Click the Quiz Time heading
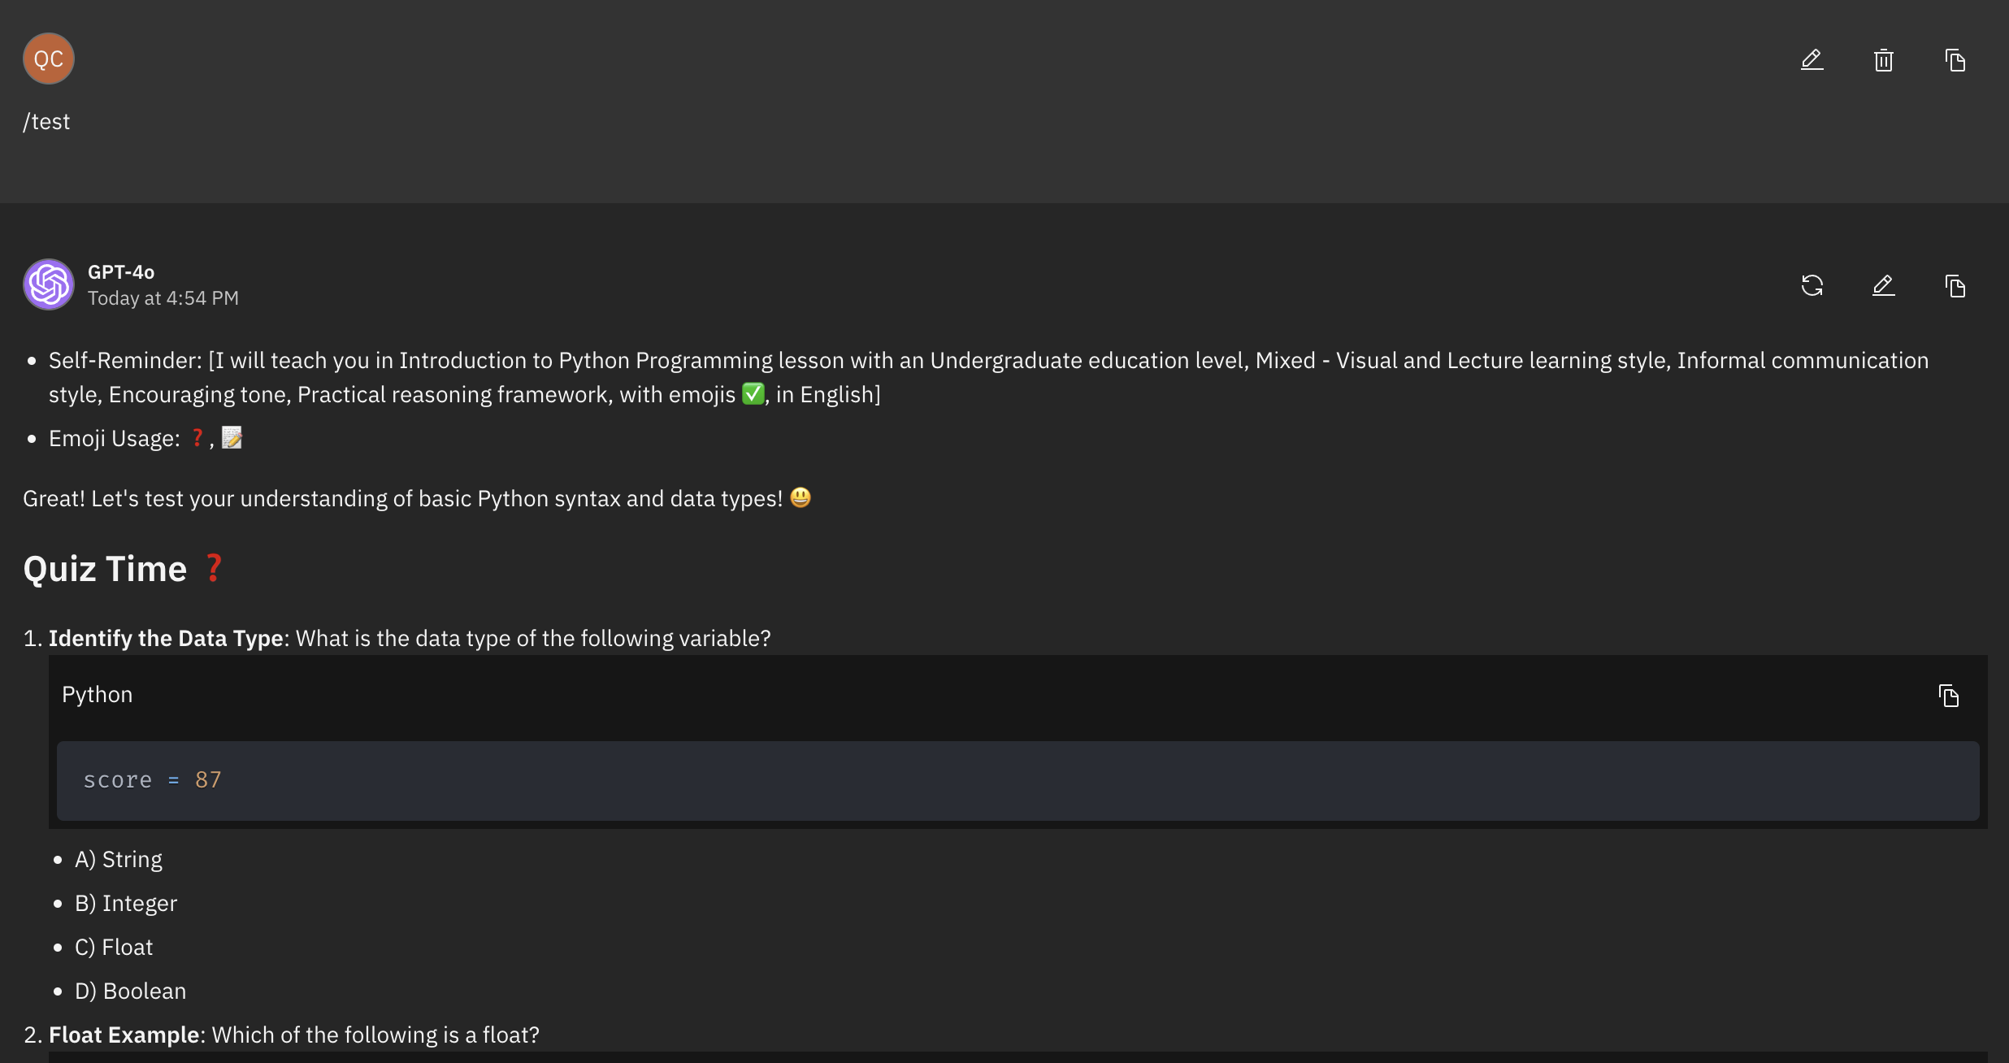 coord(106,569)
